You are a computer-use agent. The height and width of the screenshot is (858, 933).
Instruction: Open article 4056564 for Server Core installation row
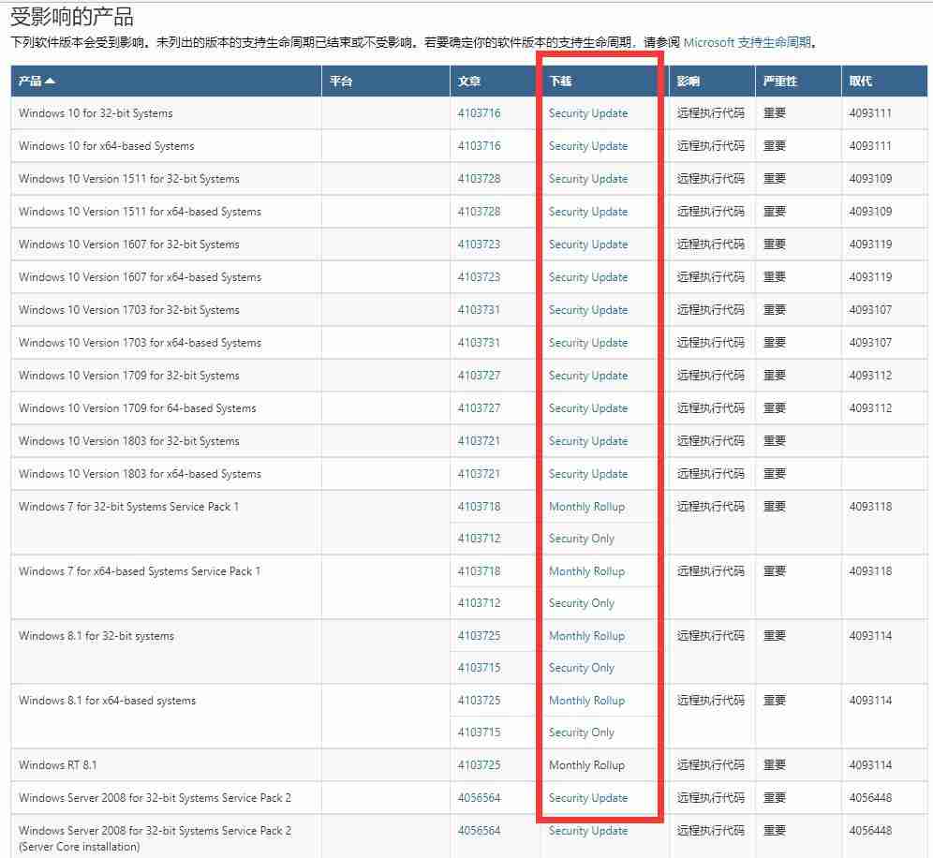(479, 830)
